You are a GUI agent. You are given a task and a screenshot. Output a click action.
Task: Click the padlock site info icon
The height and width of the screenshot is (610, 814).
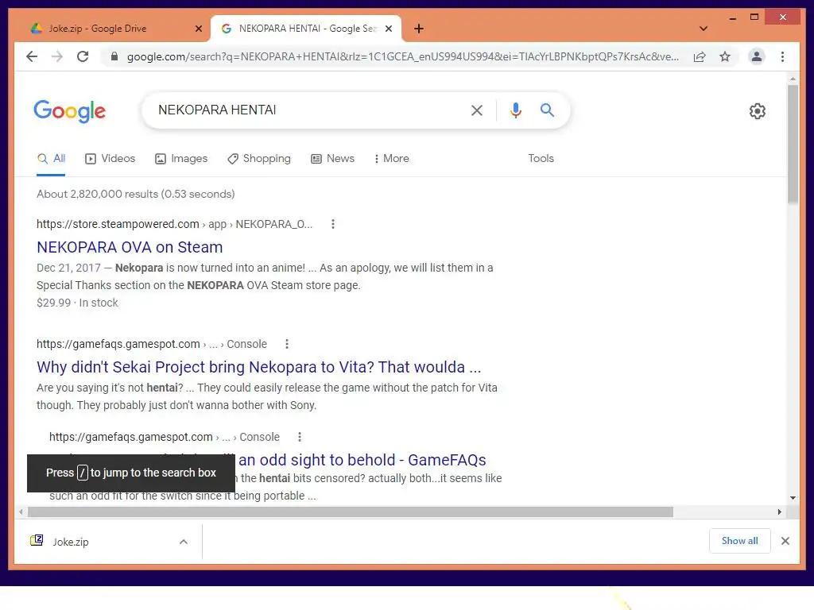[114, 56]
